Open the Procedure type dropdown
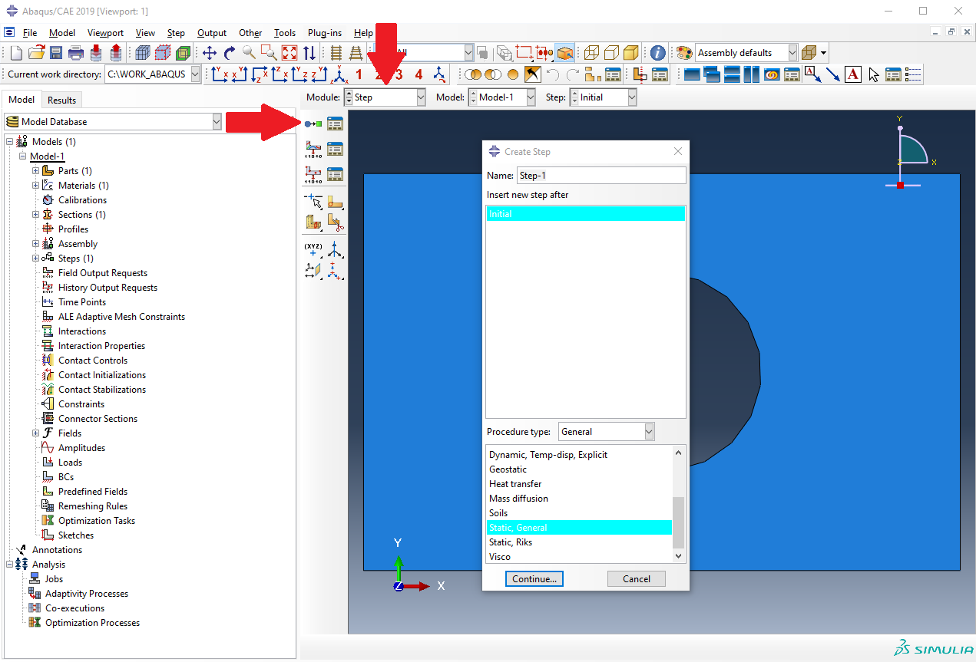Image resolution: width=976 pixels, height=662 pixels. (x=607, y=432)
